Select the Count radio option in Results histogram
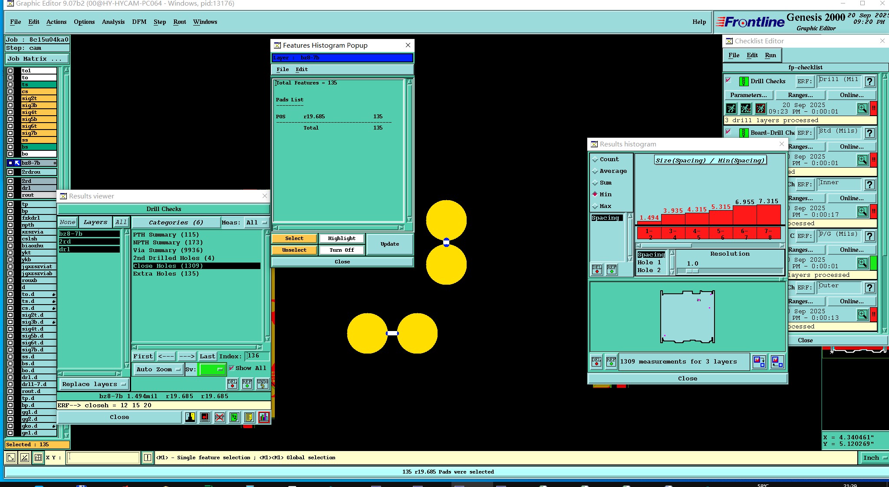The width and height of the screenshot is (889, 487). coord(596,159)
